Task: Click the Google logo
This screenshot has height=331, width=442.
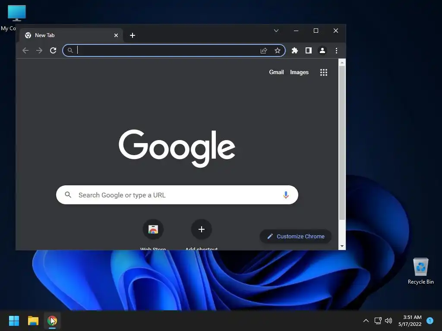Action: 177,148
